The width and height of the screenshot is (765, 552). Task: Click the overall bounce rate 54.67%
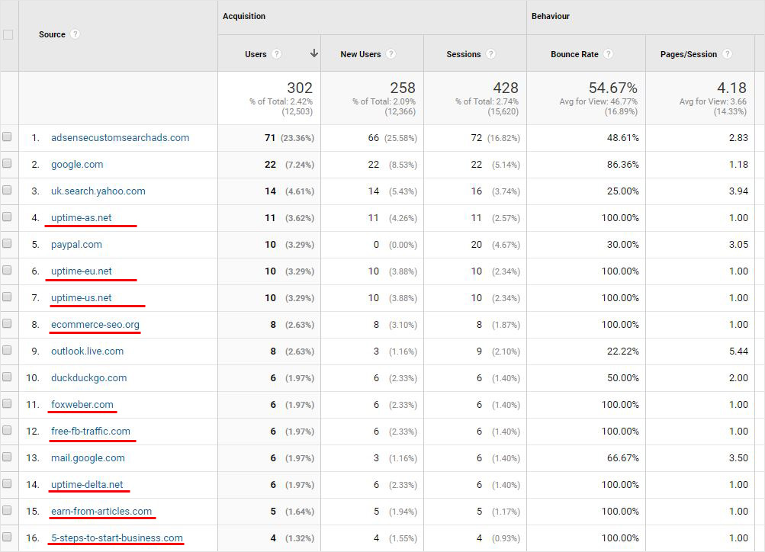612,88
